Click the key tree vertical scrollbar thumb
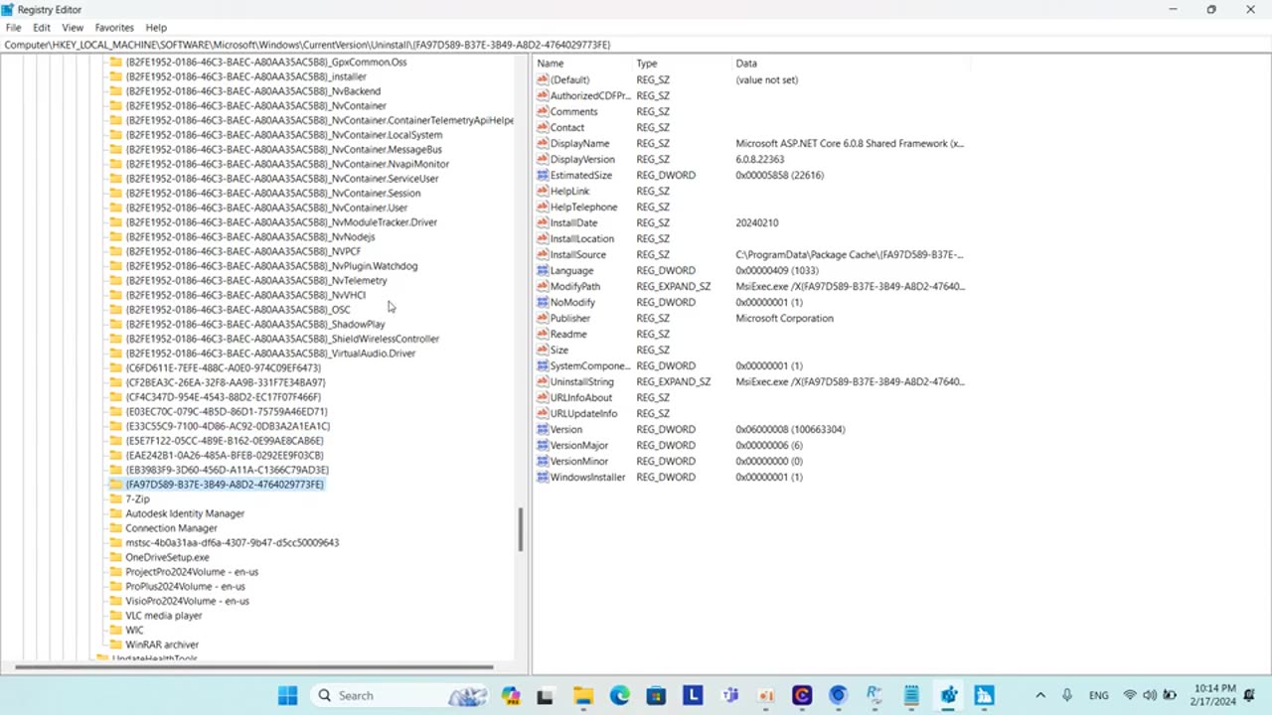This screenshot has height=715, width=1272. pyautogui.click(x=520, y=530)
